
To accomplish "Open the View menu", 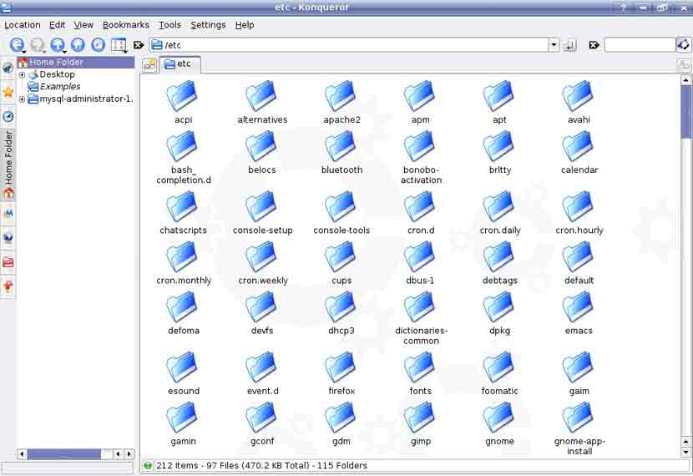I will 83,25.
